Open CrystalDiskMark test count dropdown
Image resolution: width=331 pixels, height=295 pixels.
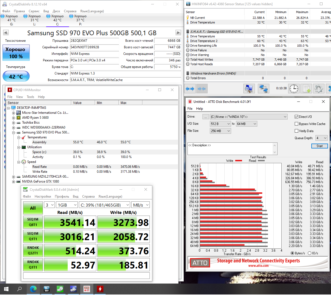coord(50,205)
